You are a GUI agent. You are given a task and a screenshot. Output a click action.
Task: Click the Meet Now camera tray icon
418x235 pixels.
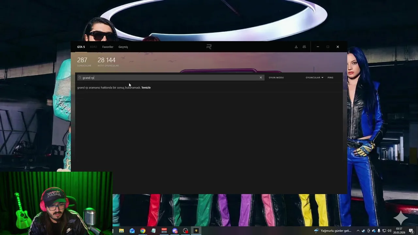pyautogui.click(x=369, y=231)
